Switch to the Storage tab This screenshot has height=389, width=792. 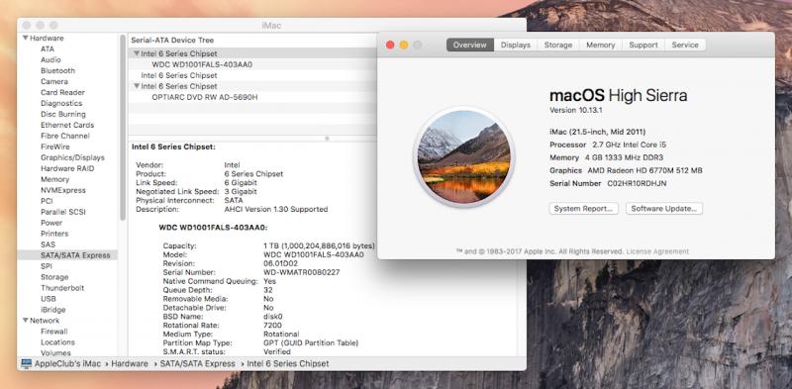(x=558, y=45)
